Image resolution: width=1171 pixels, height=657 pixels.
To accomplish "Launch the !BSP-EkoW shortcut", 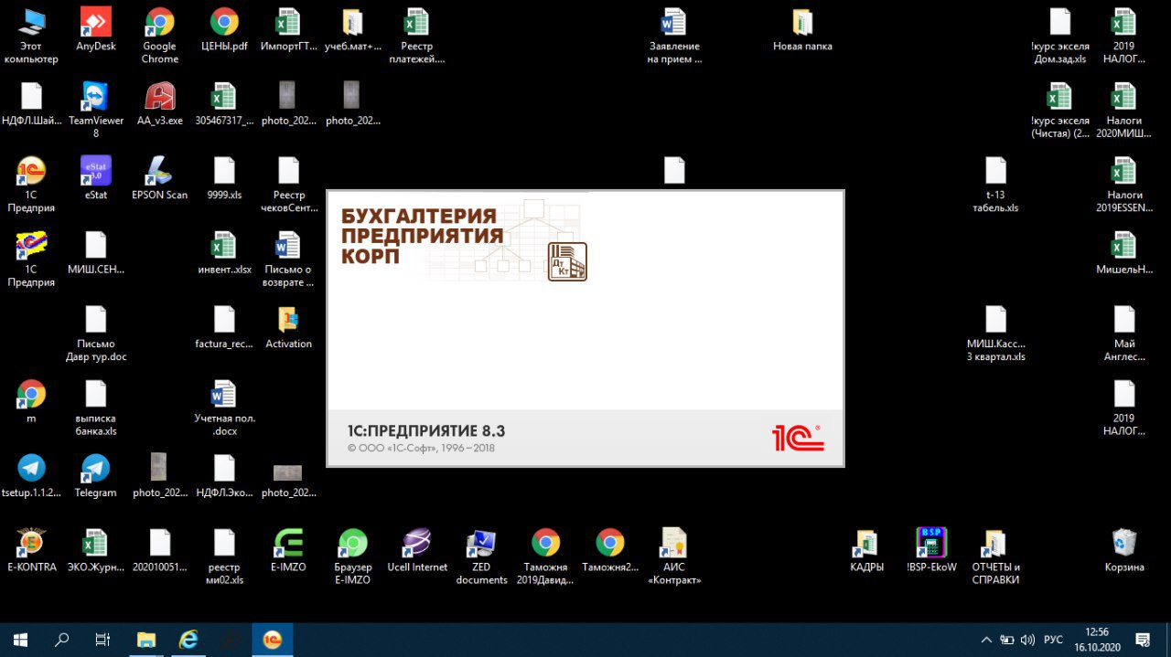I will (931, 550).
